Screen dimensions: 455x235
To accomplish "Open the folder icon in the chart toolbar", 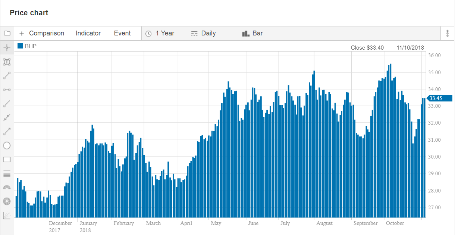I will [x=7, y=33].
